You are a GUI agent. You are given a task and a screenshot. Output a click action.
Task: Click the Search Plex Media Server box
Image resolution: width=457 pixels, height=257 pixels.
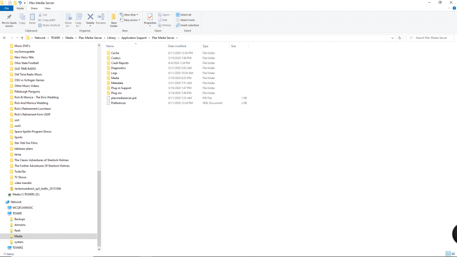click(430, 38)
